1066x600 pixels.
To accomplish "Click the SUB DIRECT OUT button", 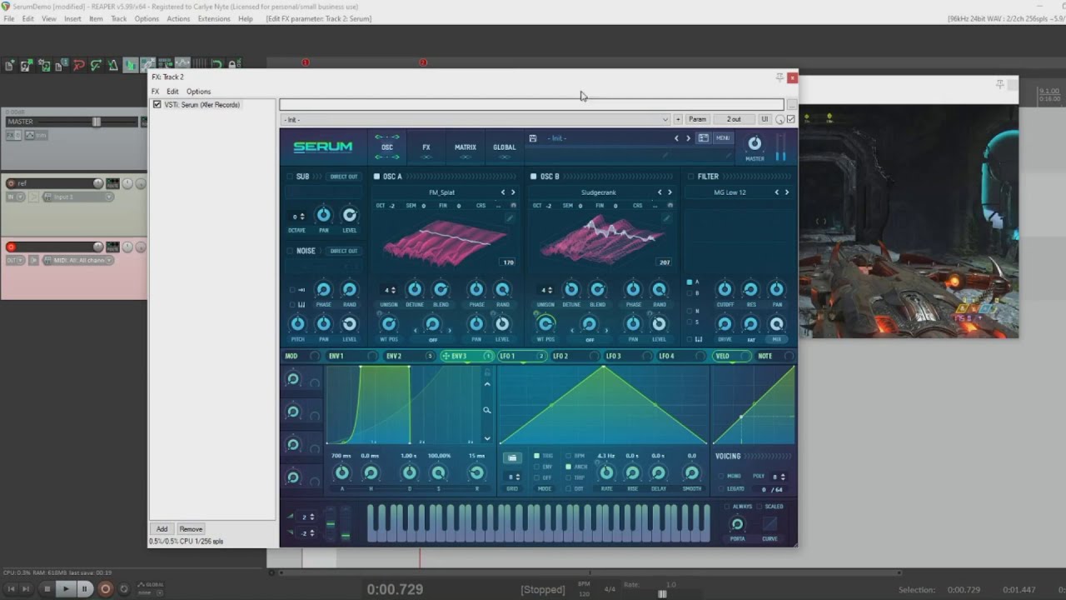I will 343,177.
